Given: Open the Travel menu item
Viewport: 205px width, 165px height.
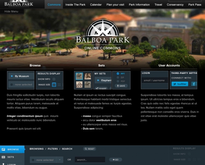Looking at the screenshot, I should (x=158, y=5).
